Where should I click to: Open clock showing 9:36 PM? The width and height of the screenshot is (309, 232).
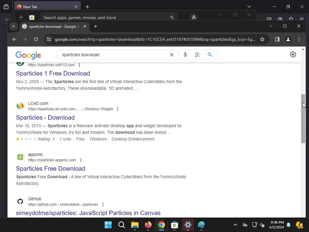click(x=276, y=225)
